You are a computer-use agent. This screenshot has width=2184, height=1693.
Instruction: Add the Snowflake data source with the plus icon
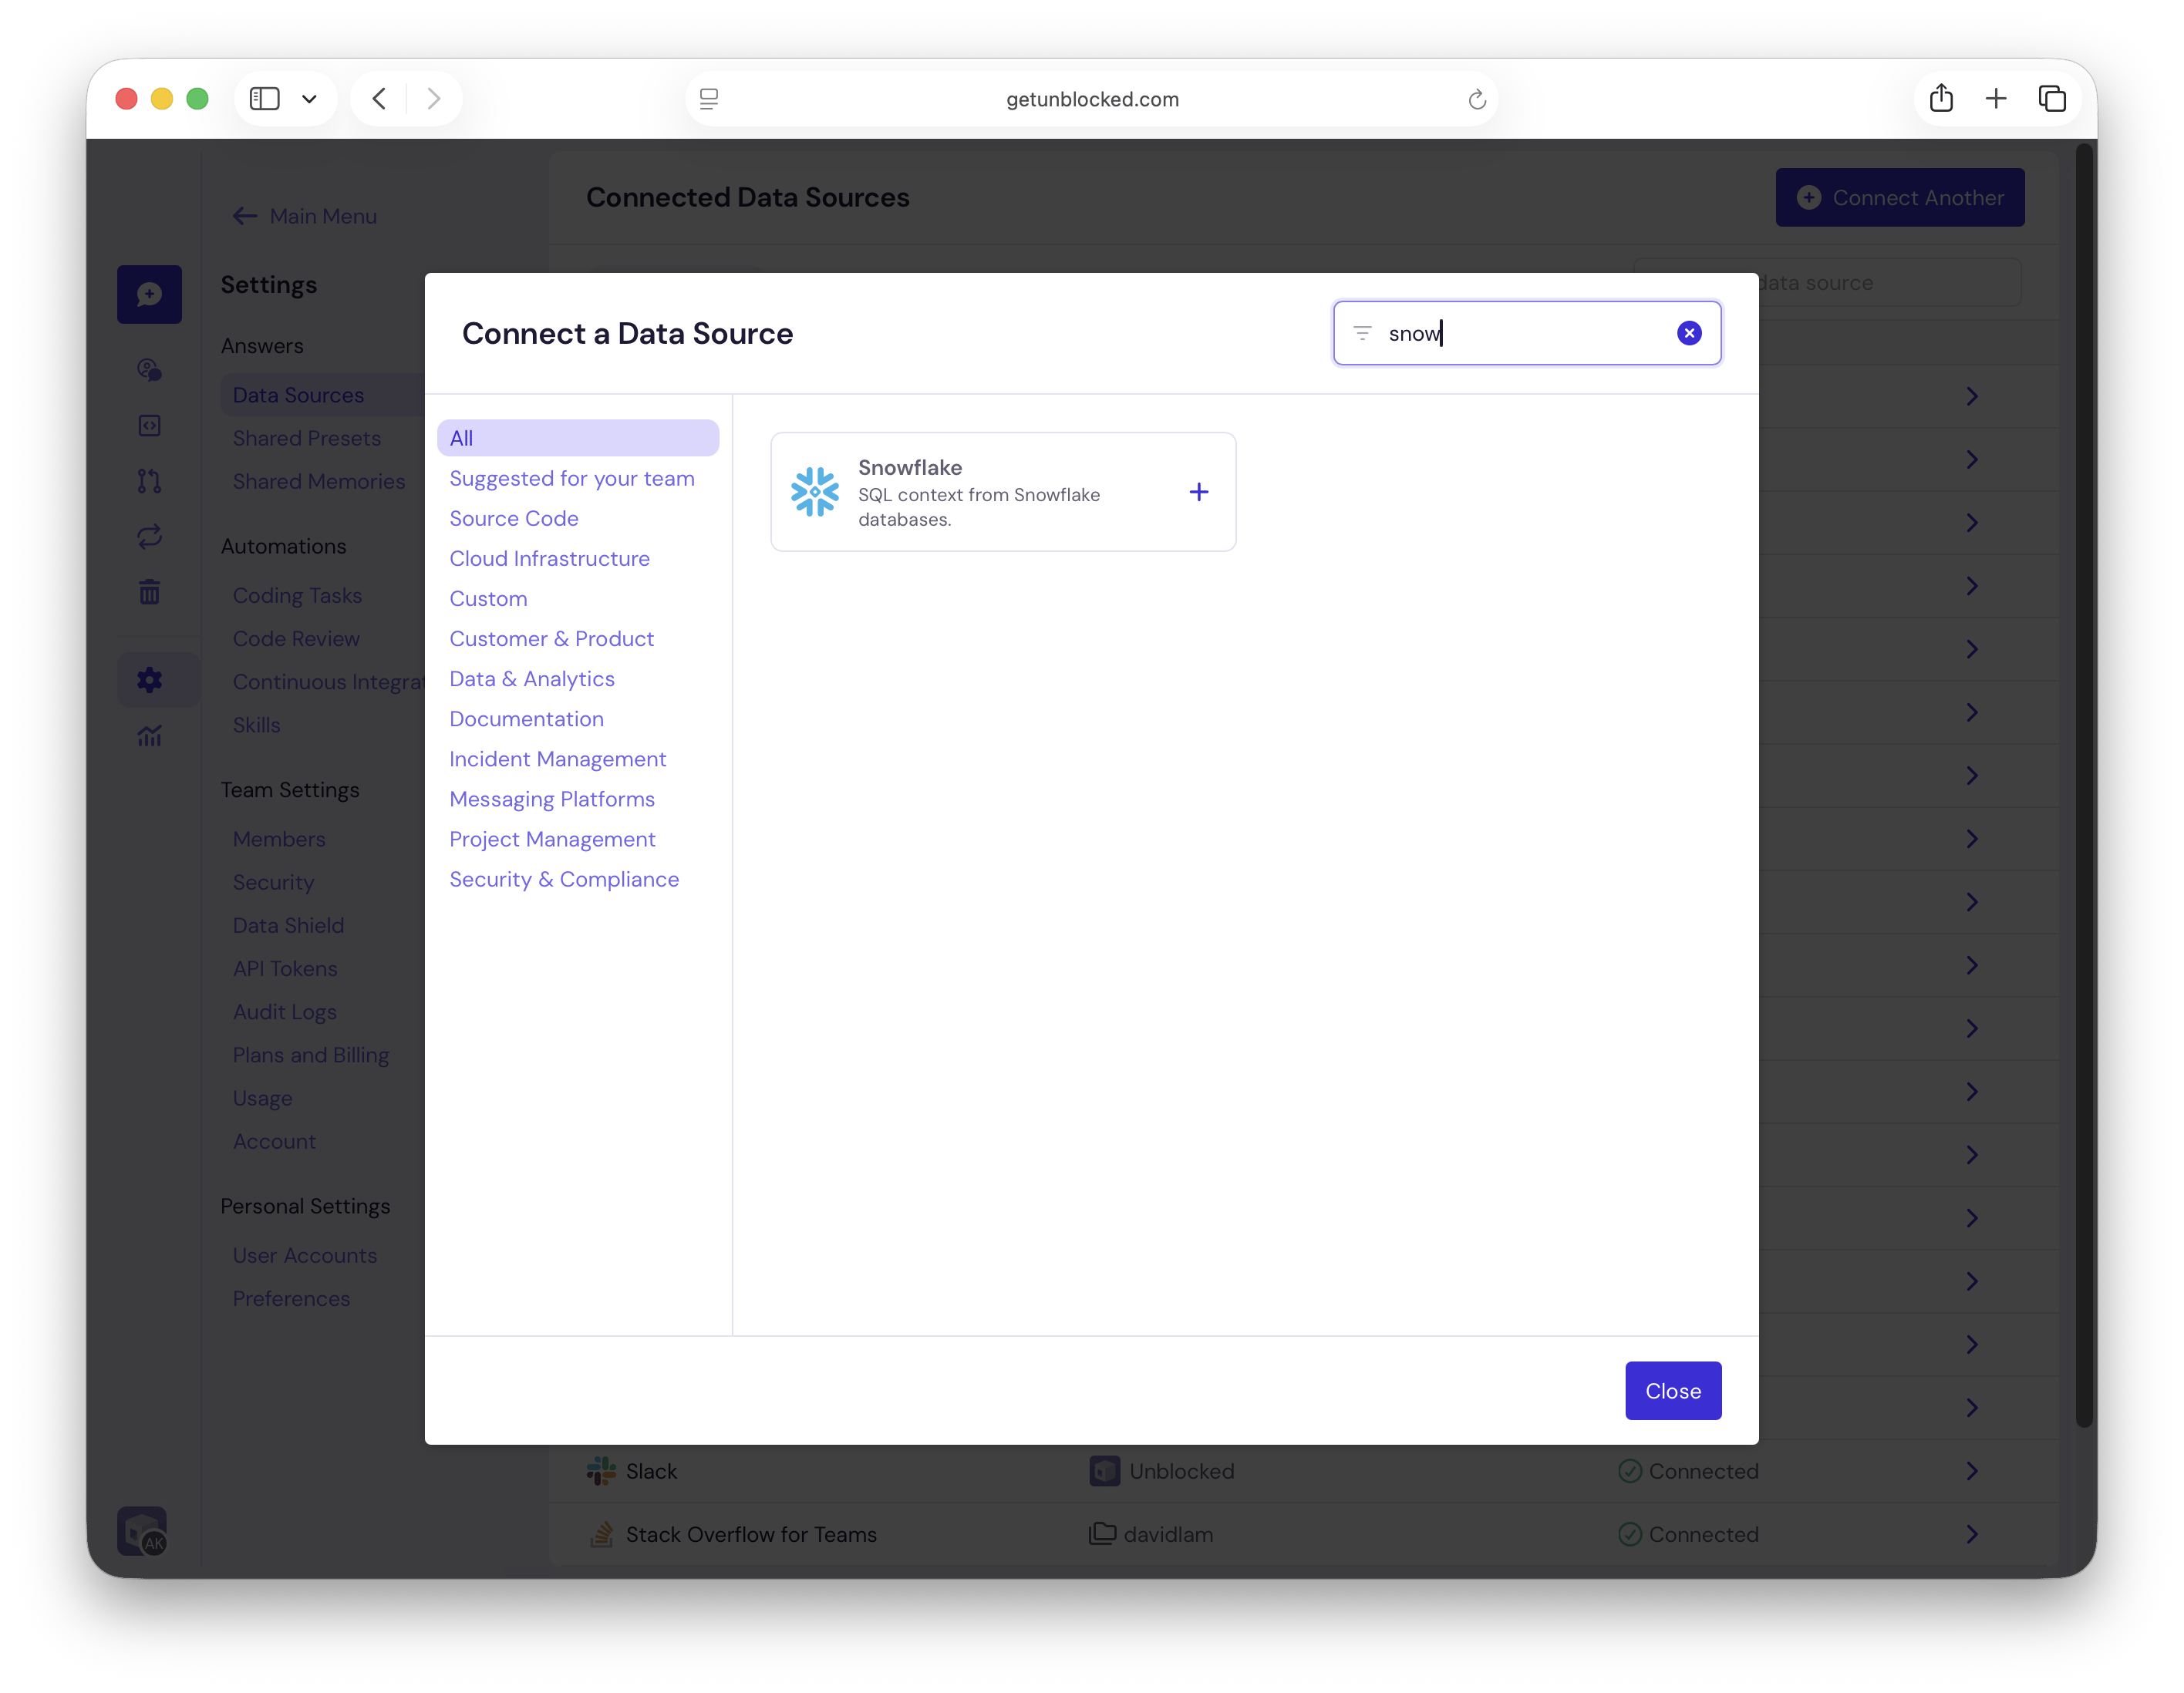(1198, 492)
